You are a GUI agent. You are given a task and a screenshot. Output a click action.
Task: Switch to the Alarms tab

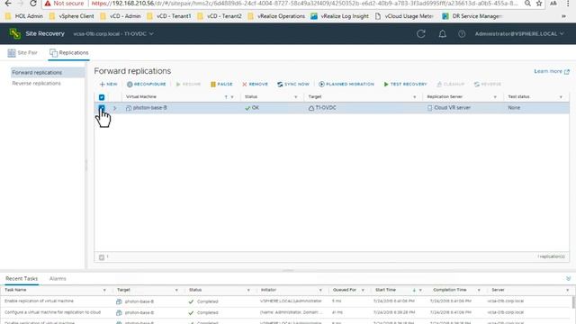58,279
